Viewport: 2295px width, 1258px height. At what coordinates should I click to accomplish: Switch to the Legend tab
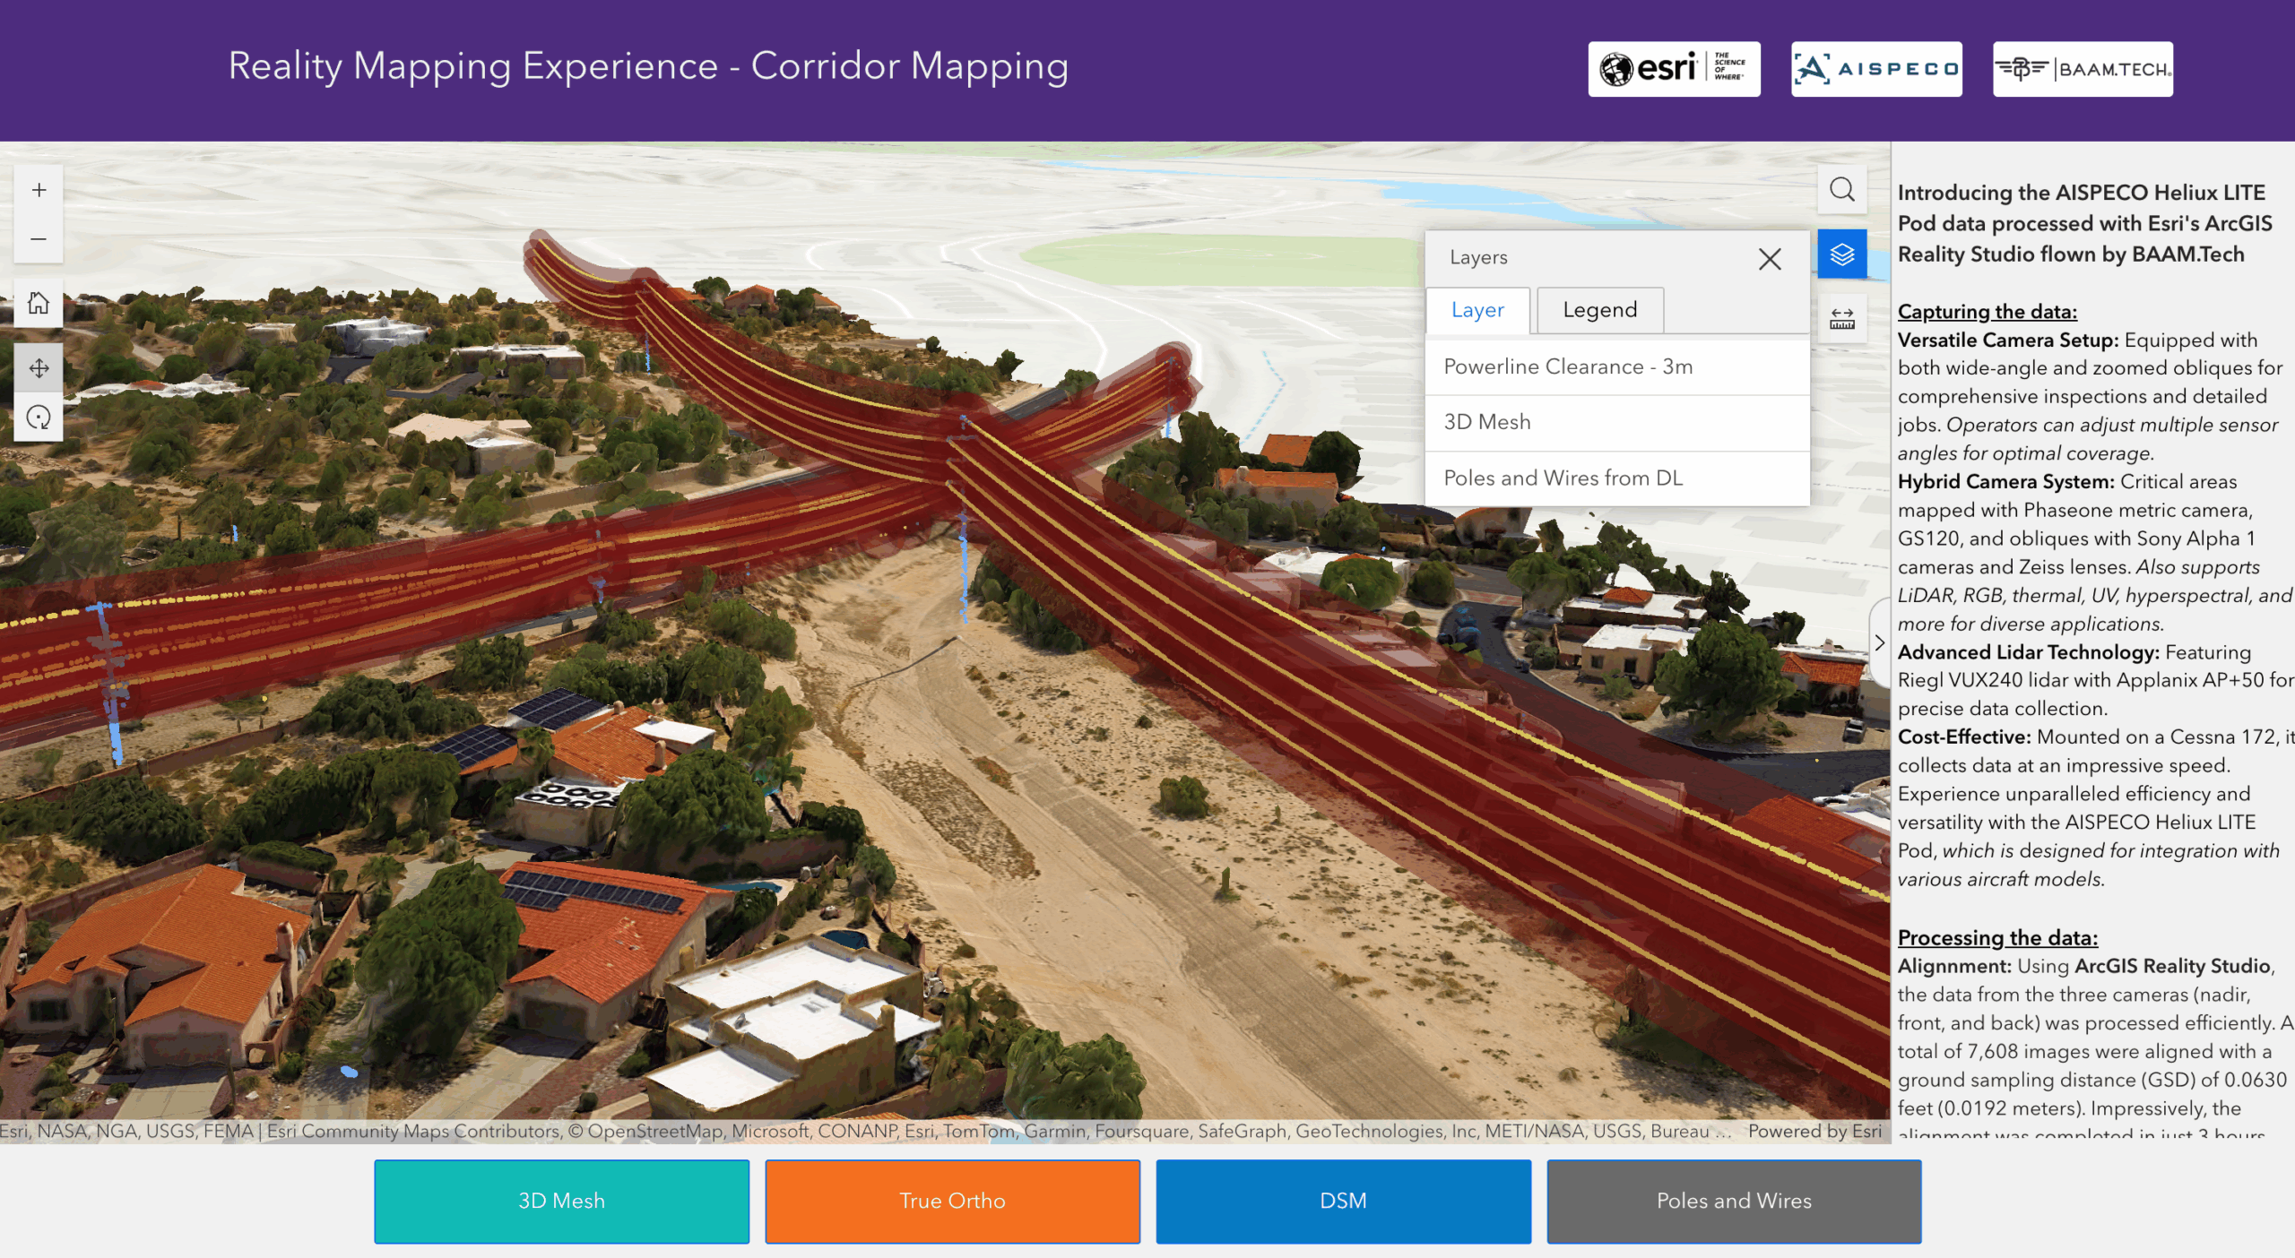[1599, 310]
